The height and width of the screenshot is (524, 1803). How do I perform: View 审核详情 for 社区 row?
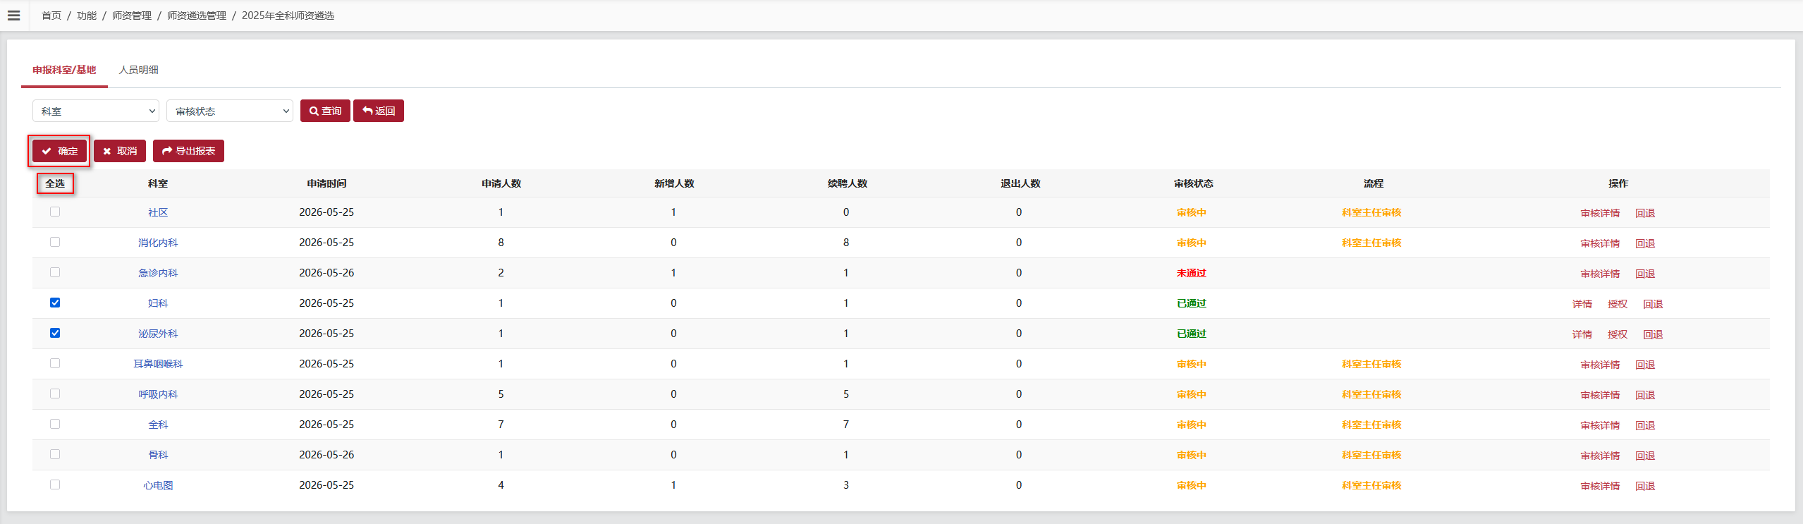pos(1600,213)
